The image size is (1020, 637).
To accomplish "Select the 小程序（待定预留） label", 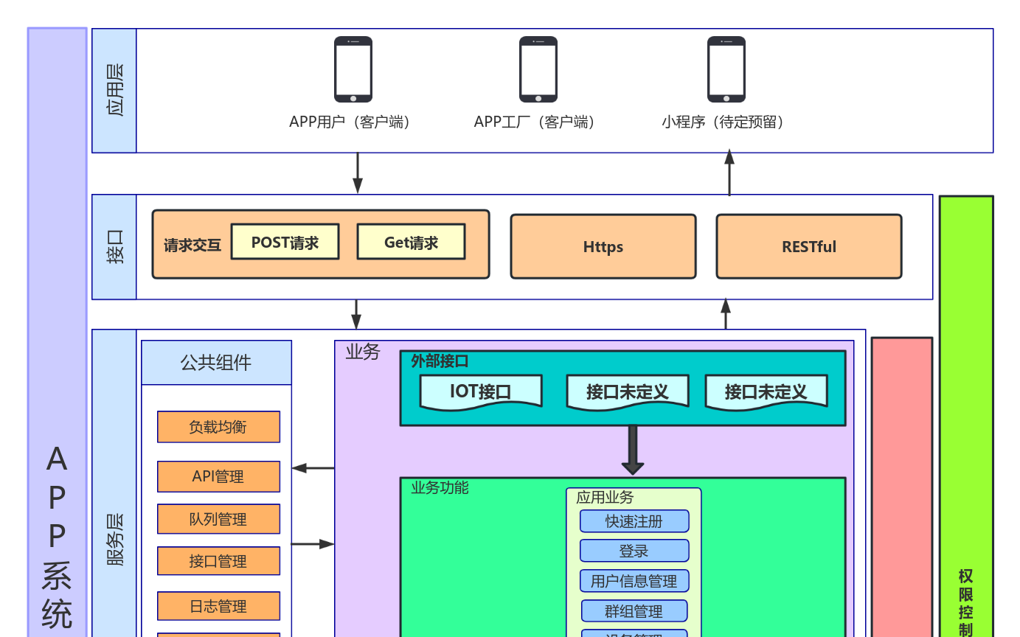I will tap(726, 122).
